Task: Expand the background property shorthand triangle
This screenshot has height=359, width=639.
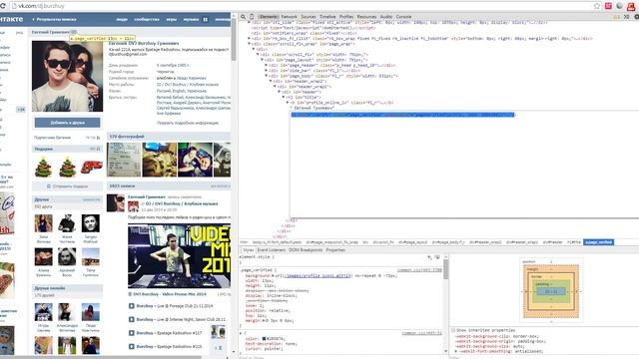Action: click(274, 276)
